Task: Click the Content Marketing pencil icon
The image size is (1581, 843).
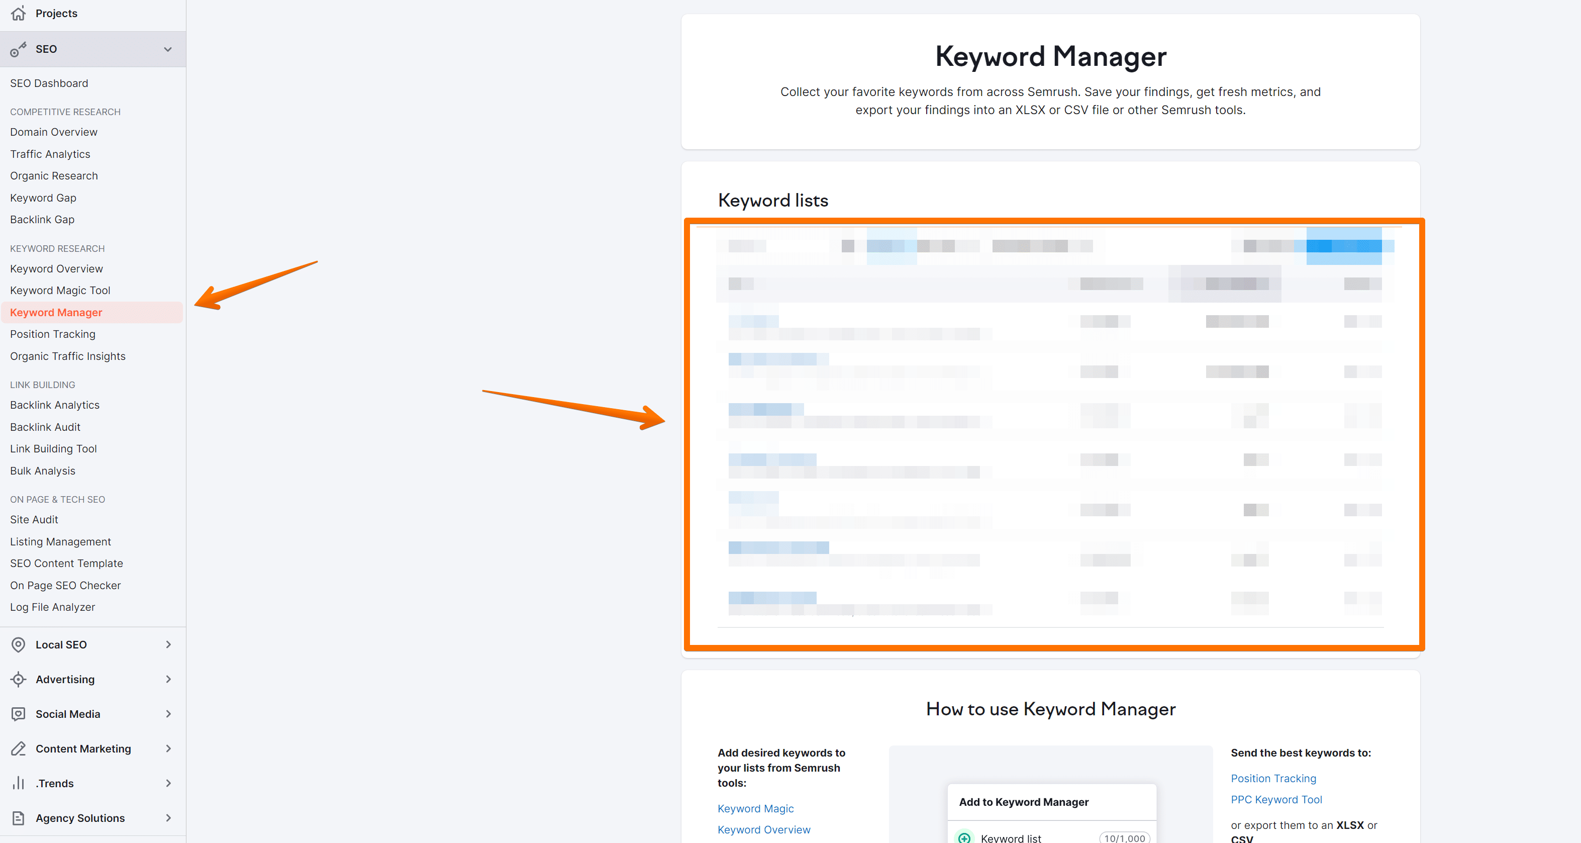Action: point(19,748)
